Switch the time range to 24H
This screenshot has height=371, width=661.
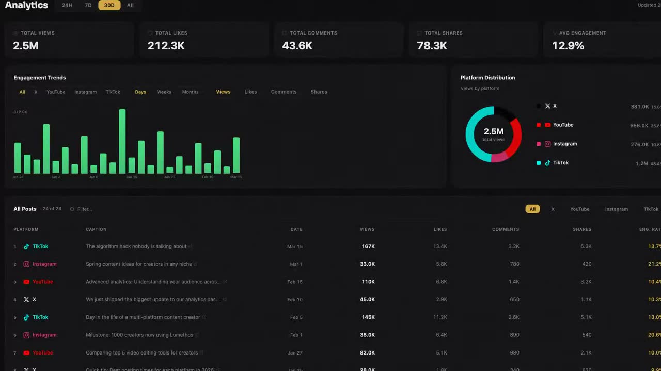coord(67,5)
